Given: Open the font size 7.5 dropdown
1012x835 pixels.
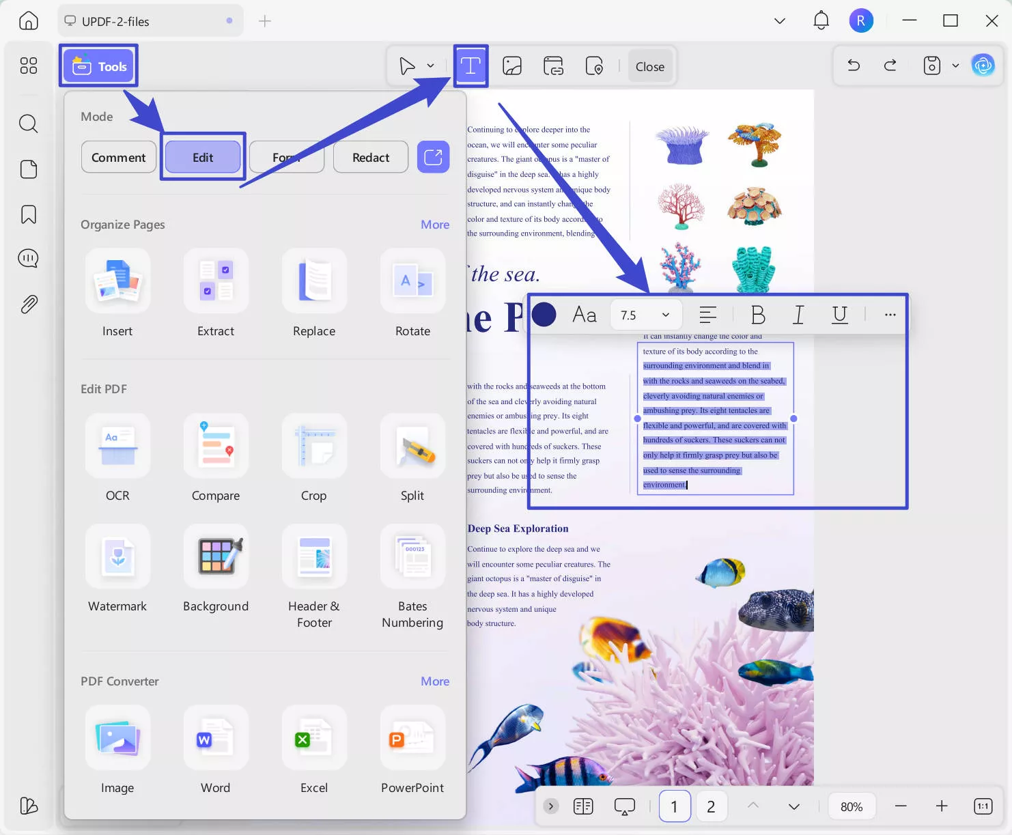Looking at the screenshot, I should coord(645,315).
